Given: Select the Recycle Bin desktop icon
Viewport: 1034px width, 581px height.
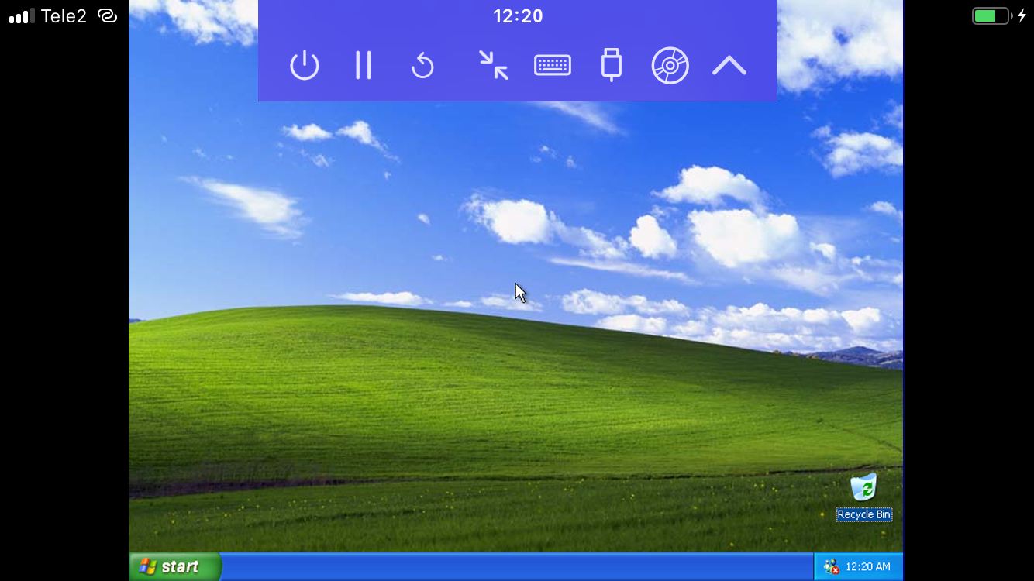Looking at the screenshot, I should tap(863, 488).
